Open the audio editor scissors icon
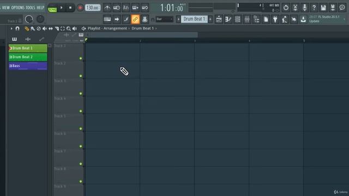Image resolution: width=349 pixels, height=196 pixels. tap(295, 8)
